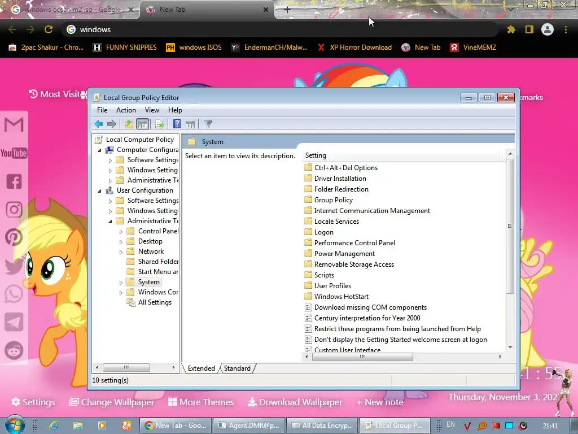Open Twitter shortcut in browser sidebar

point(14,266)
